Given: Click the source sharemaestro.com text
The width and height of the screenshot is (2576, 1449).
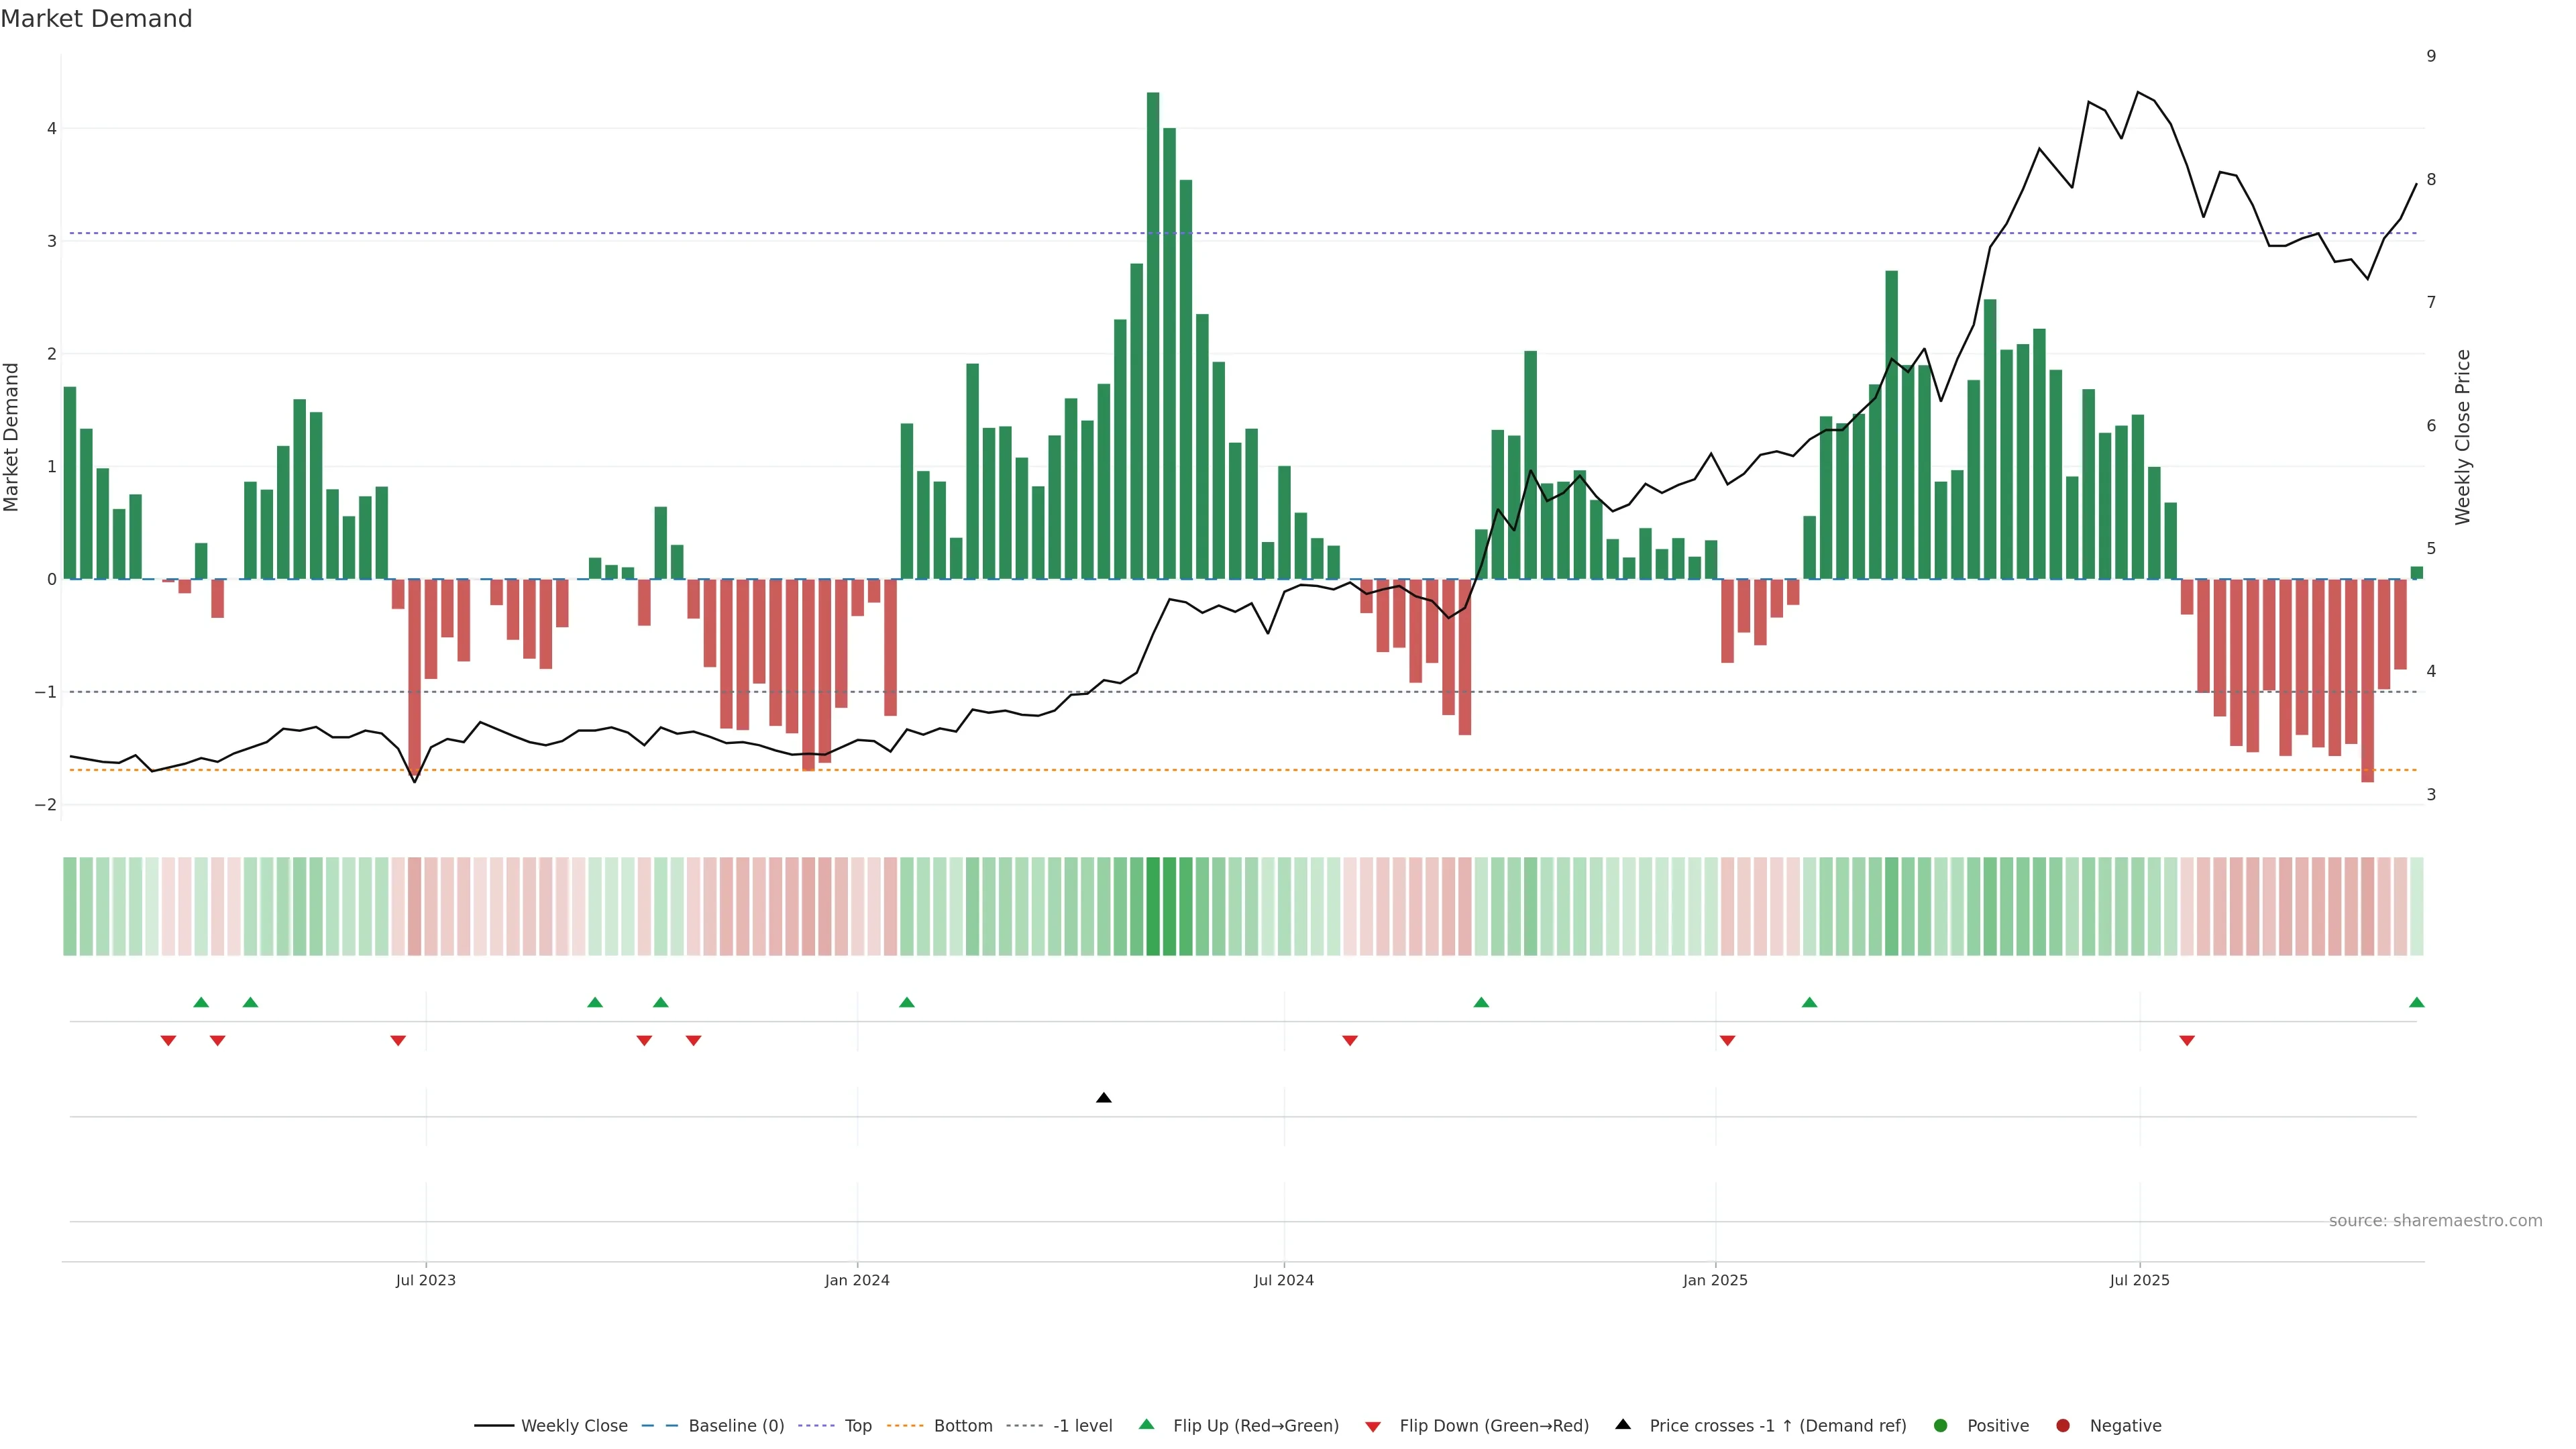Looking at the screenshot, I should click(2435, 1221).
